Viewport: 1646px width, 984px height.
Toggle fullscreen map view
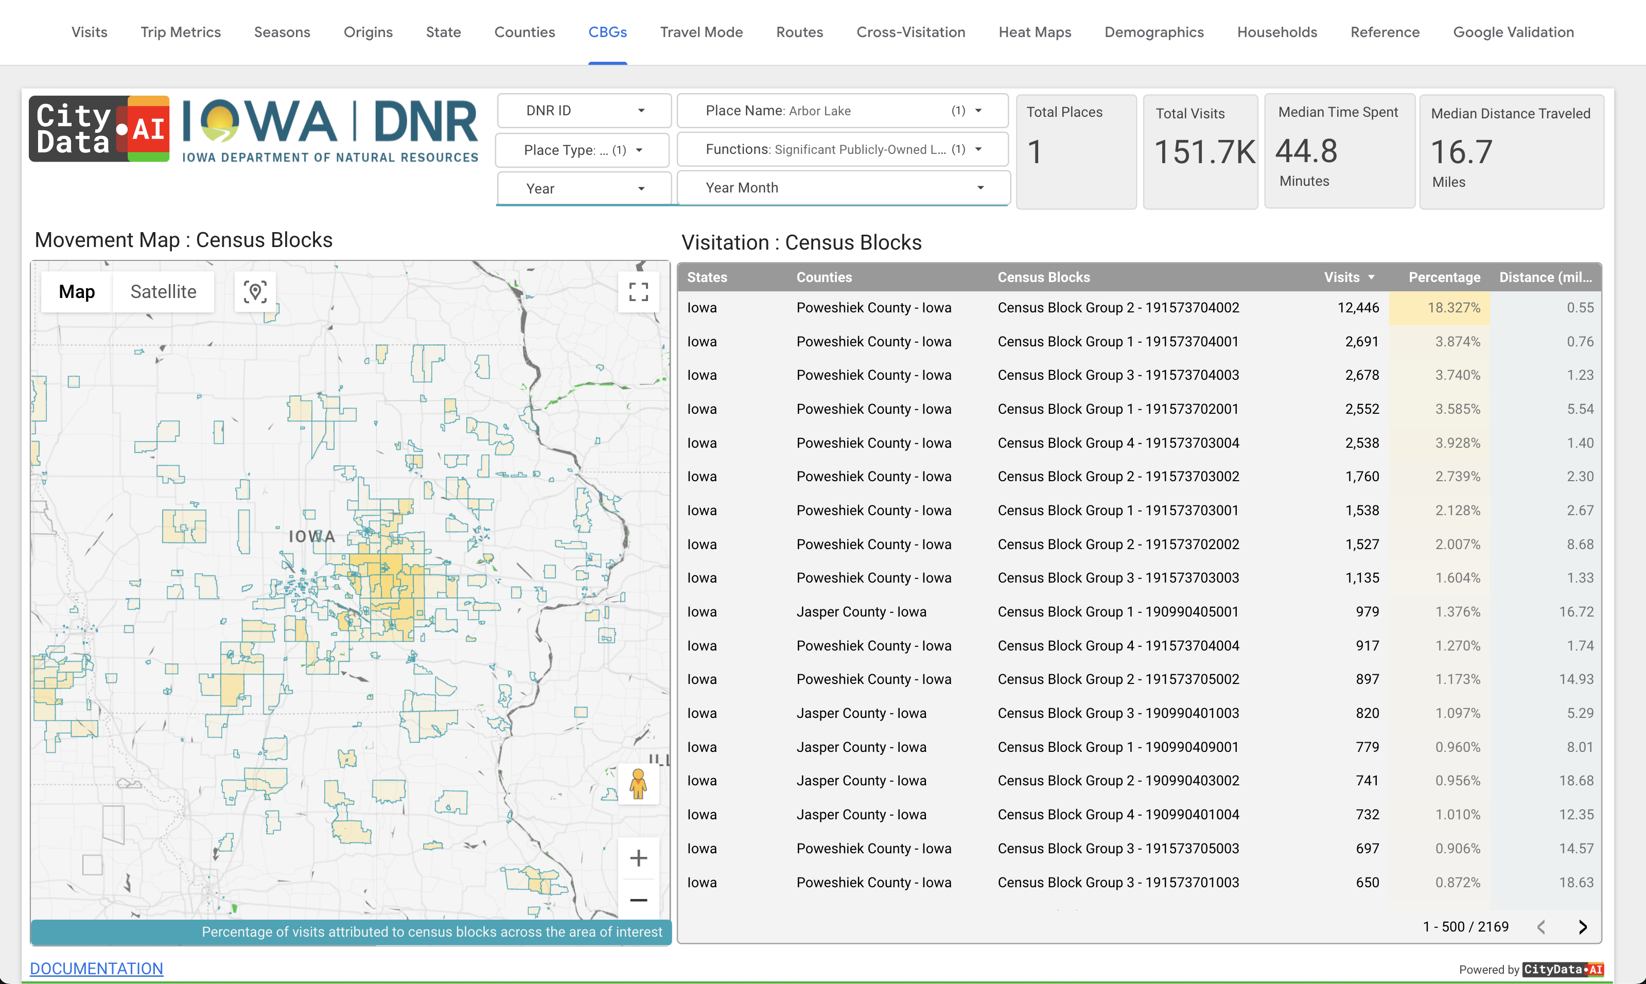pos(638,291)
